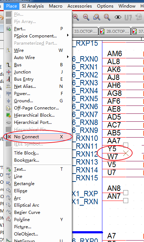
Task: Choose Picture menu entry
Action: pos(23,227)
